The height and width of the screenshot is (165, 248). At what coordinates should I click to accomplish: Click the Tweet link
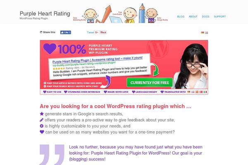pos(91,32)
